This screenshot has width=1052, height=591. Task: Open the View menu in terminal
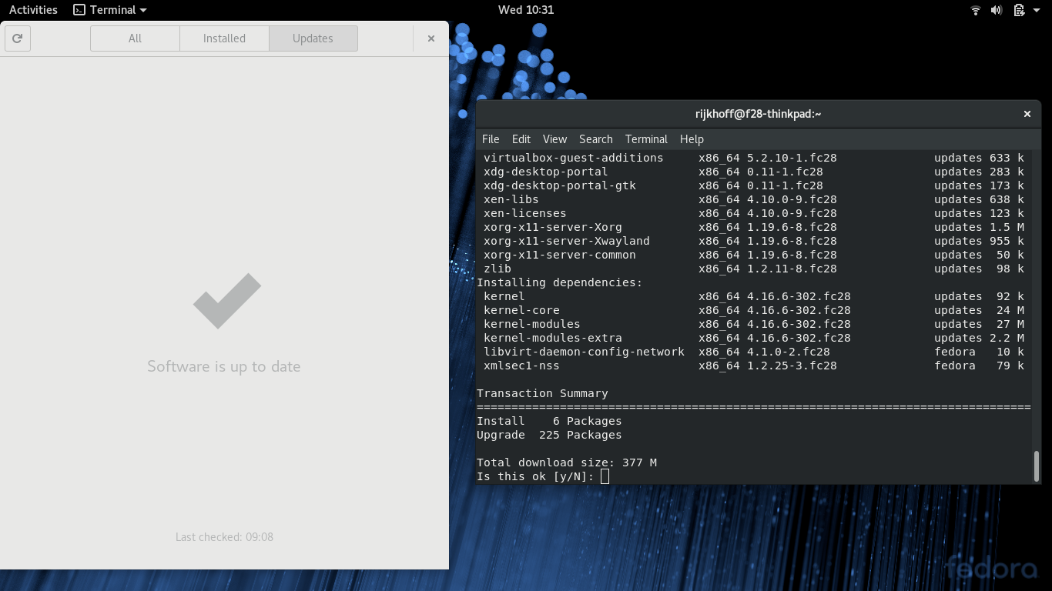point(554,139)
